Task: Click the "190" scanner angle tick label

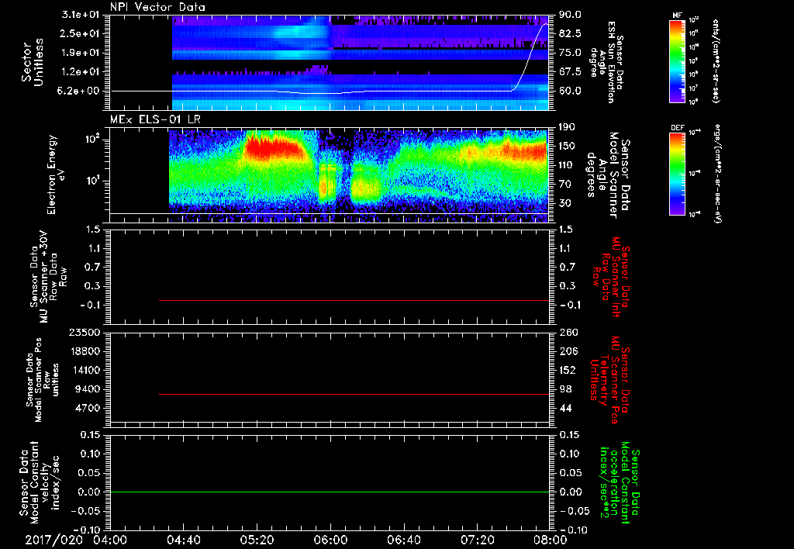Action: (x=568, y=127)
